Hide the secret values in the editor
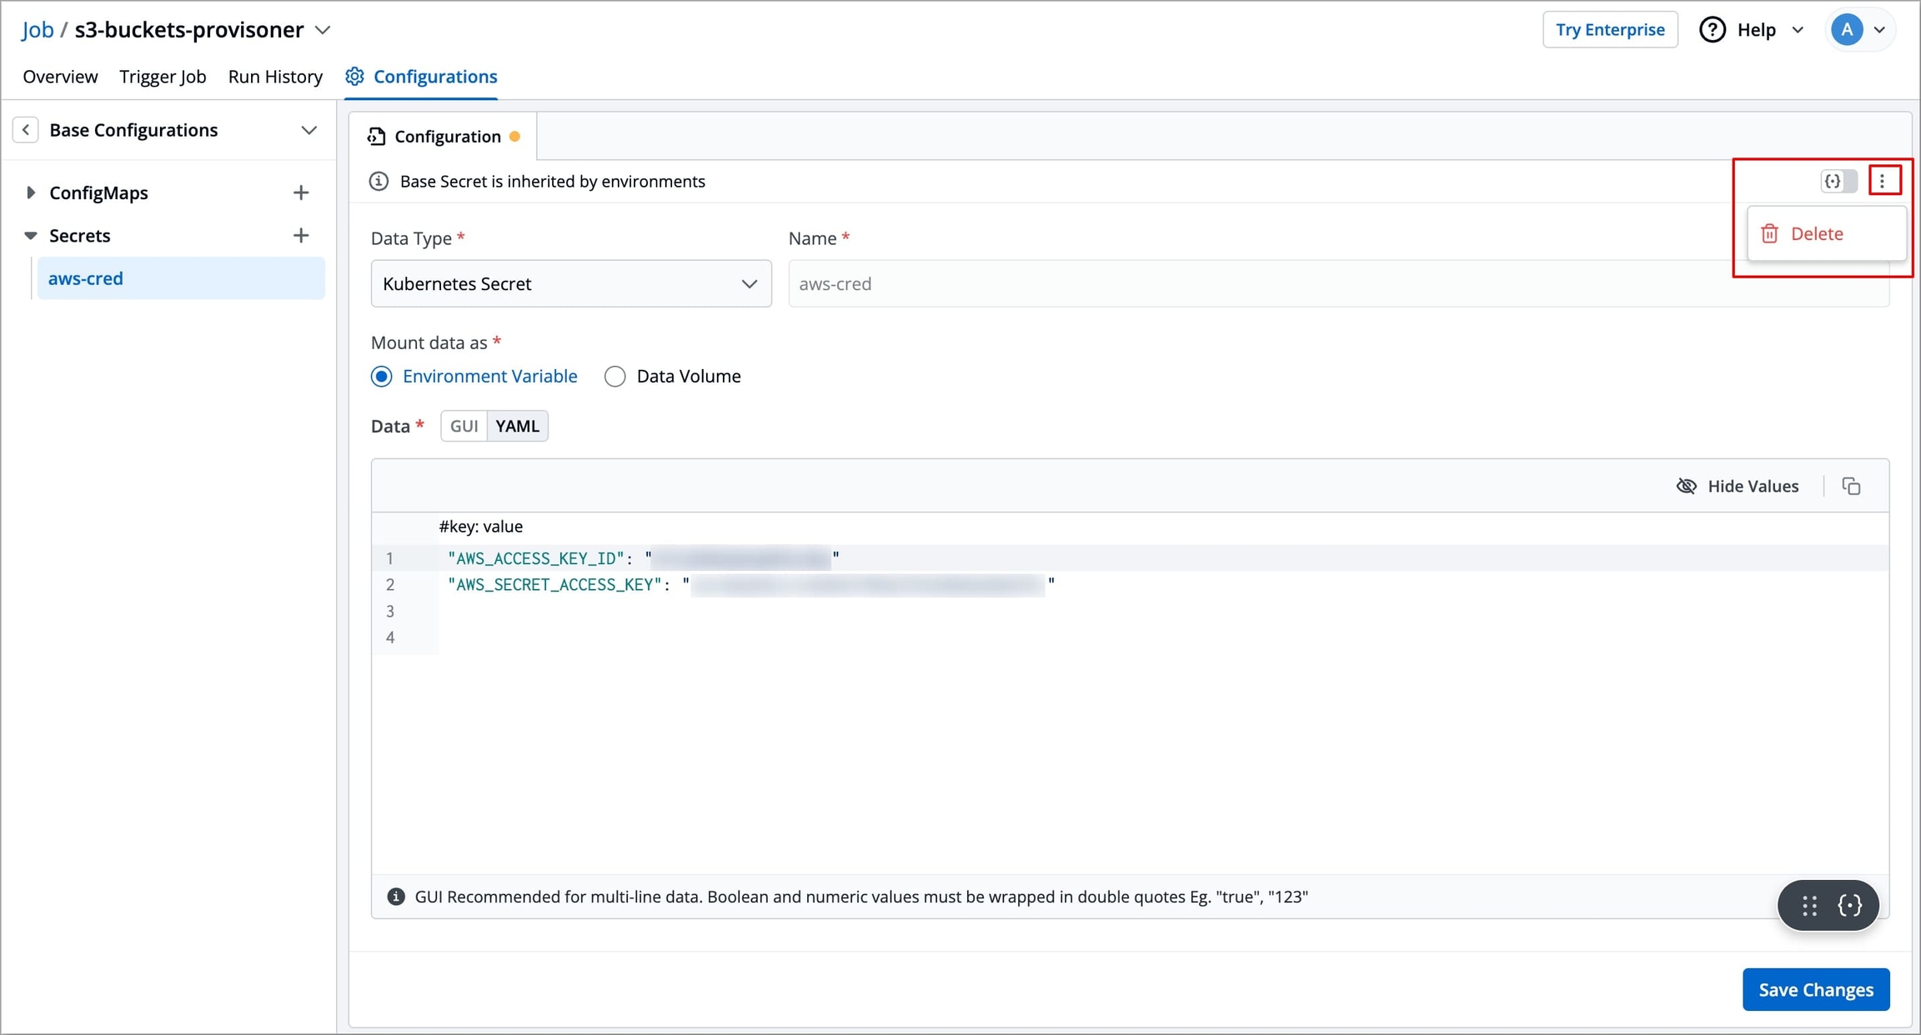The image size is (1921, 1035). coord(1738,486)
